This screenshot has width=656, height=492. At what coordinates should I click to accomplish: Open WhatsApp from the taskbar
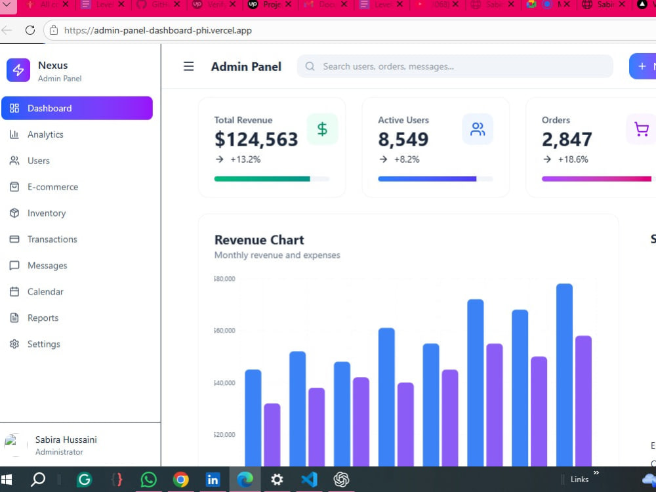point(148,480)
